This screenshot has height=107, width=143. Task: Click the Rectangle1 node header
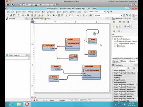91,66
